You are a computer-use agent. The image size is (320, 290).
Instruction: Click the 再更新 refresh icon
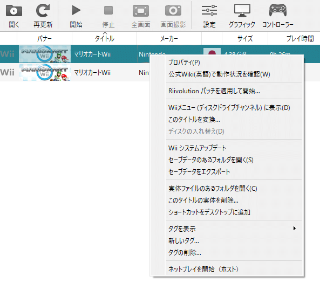pos(43,11)
